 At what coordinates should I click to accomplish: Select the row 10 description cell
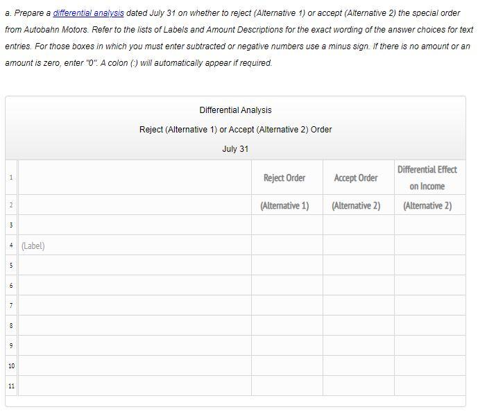pyautogui.click(x=135, y=366)
